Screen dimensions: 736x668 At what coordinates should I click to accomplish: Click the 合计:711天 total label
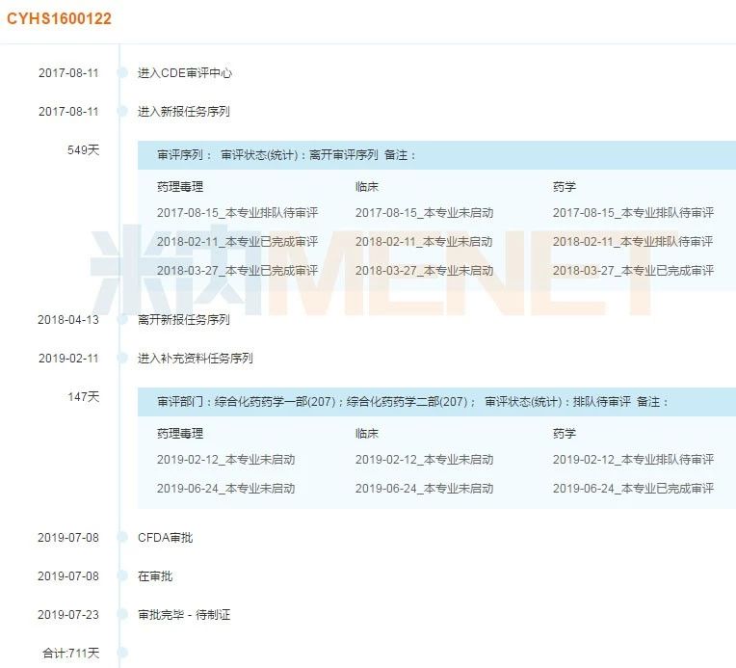[x=71, y=653]
